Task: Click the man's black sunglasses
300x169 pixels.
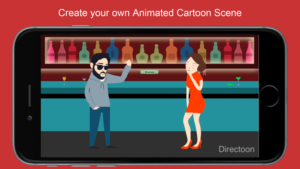Action: pyautogui.click(x=101, y=67)
